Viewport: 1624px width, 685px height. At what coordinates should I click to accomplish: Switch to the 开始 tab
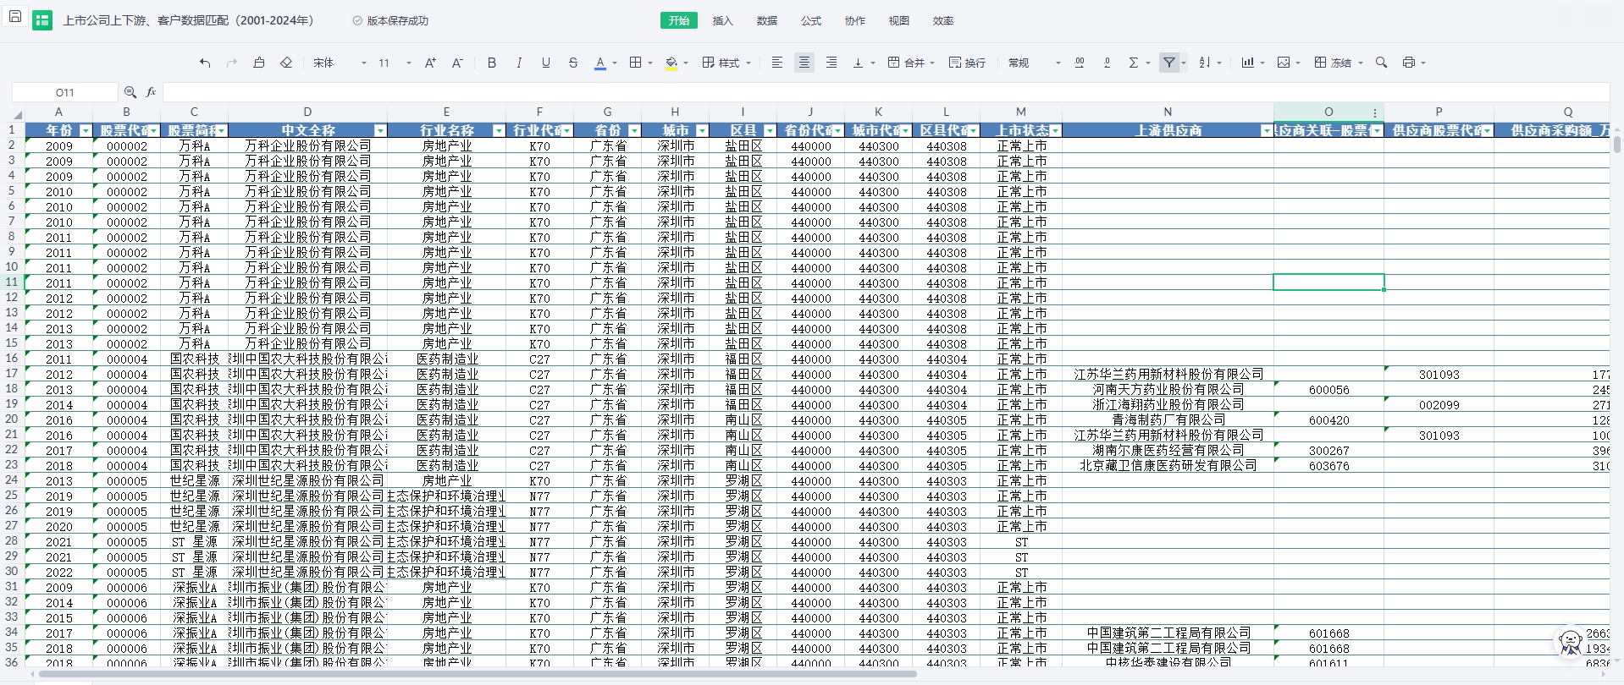[x=679, y=20]
